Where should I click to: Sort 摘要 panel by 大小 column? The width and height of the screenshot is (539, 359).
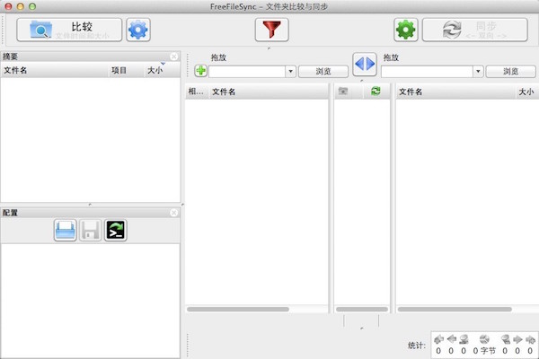point(162,70)
